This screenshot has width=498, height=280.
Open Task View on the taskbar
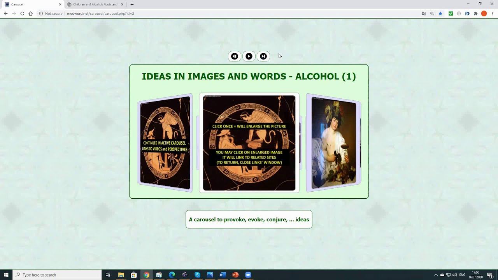tap(108, 275)
